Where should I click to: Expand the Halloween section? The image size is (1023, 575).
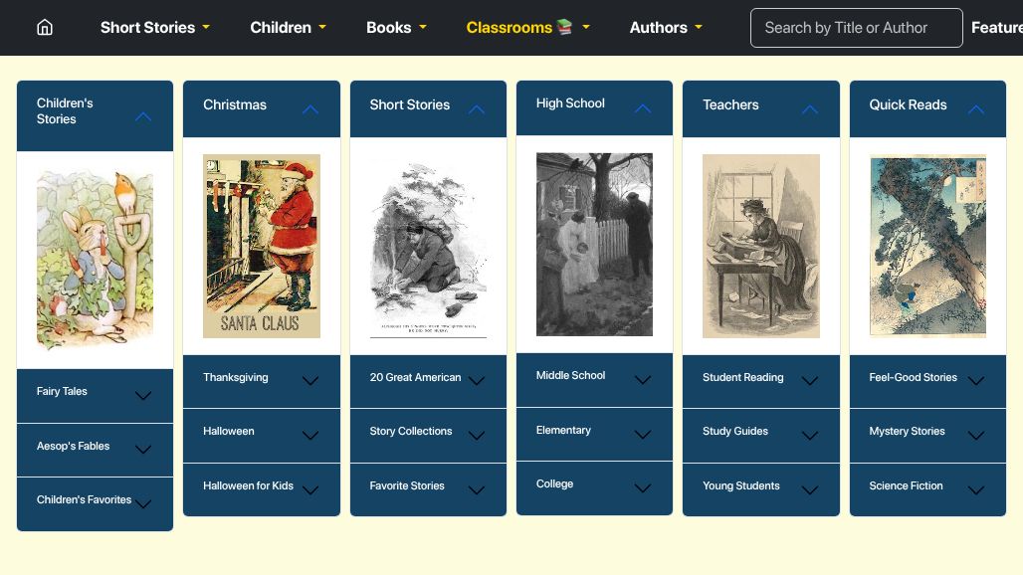[x=310, y=435]
